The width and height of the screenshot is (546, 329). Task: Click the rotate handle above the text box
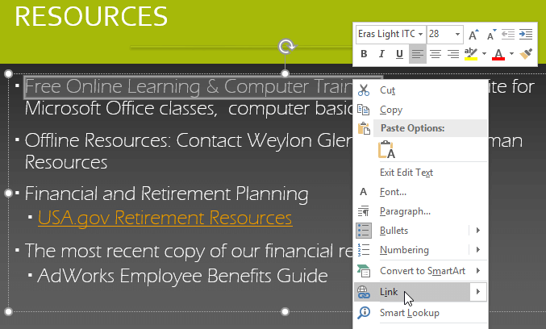coord(286,46)
